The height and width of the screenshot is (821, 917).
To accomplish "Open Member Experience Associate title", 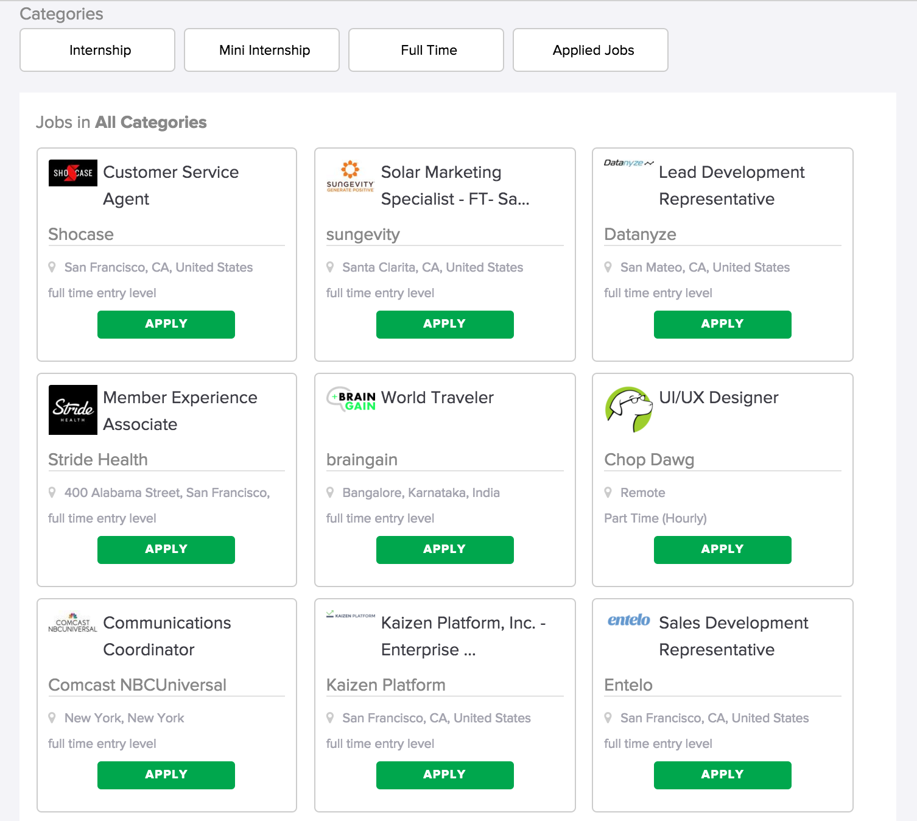I will [x=180, y=411].
